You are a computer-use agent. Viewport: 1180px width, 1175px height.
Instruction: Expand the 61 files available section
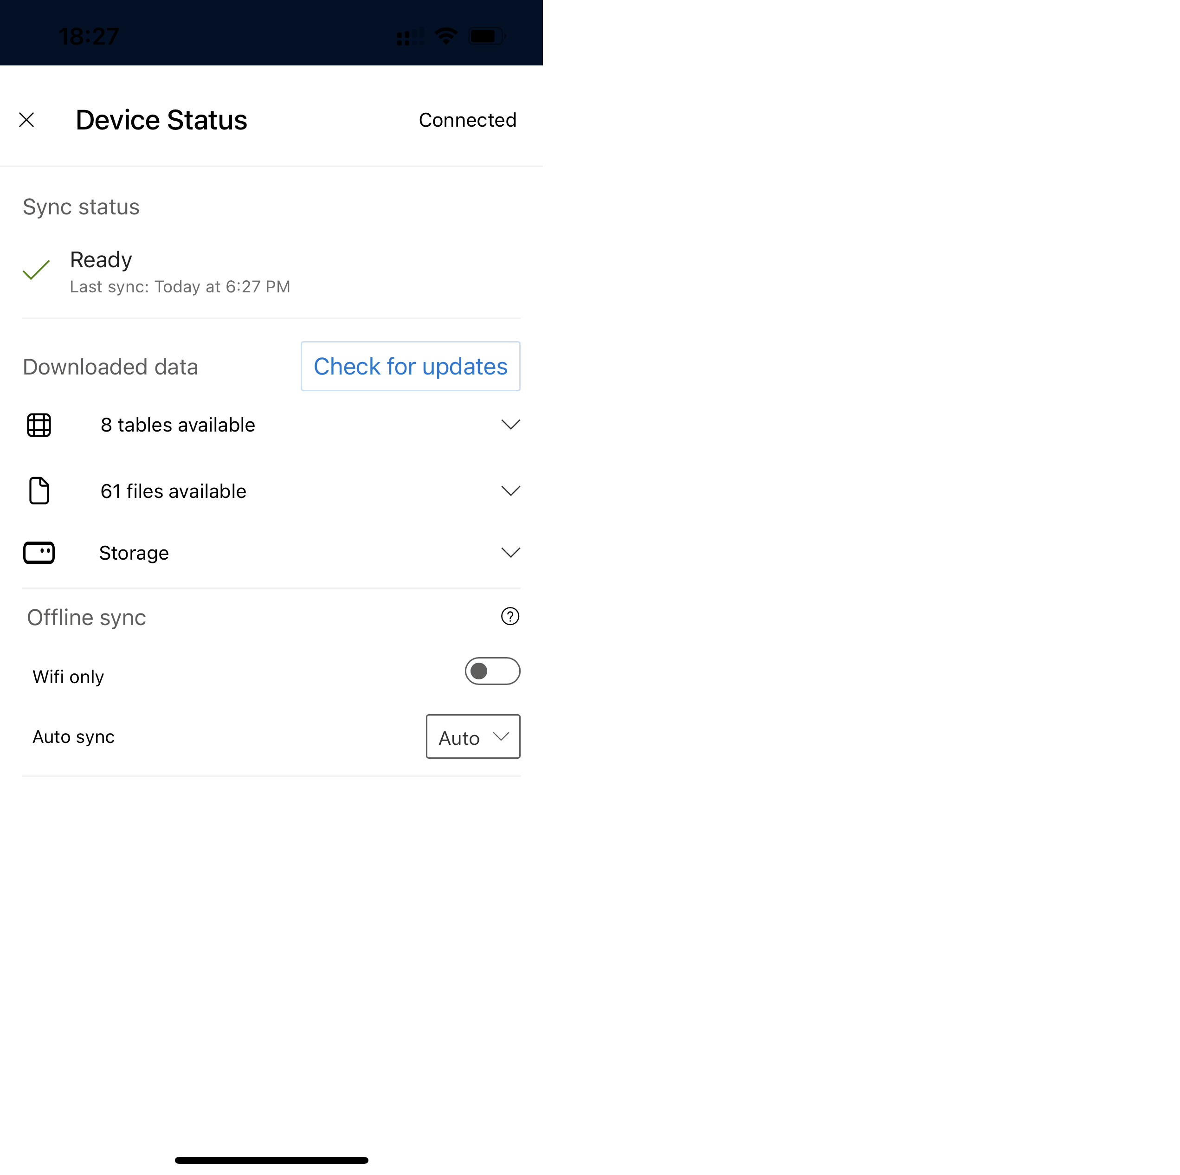tap(511, 491)
